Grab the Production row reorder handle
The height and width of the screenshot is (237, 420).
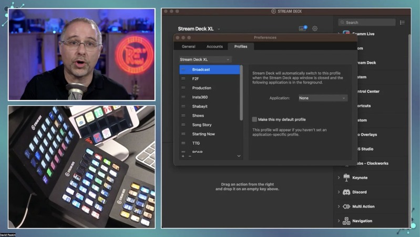pyautogui.click(x=183, y=88)
